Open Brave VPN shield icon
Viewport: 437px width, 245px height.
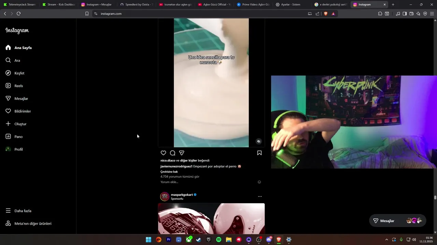point(425,14)
